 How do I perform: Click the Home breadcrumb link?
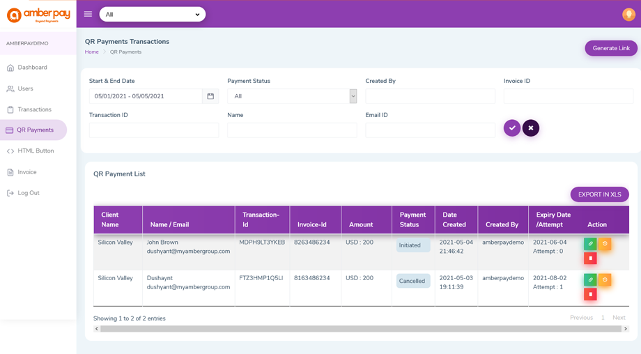pos(91,52)
